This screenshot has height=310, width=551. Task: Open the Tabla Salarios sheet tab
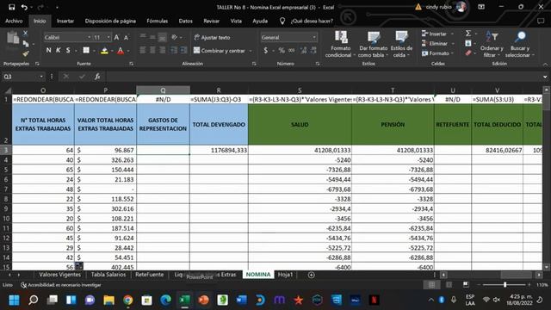point(108,275)
